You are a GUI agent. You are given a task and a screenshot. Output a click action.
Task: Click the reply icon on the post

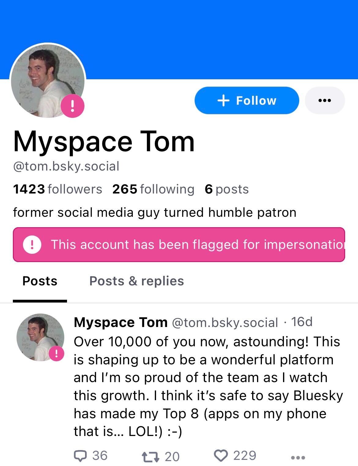80,456
